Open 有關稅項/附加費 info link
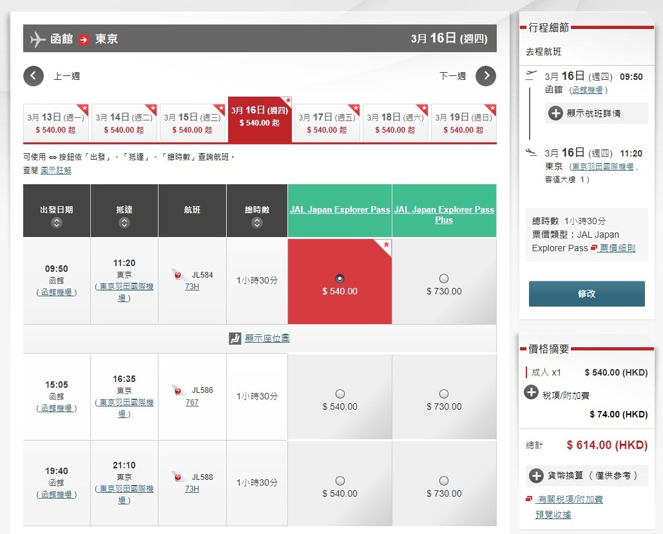 pyautogui.click(x=569, y=499)
